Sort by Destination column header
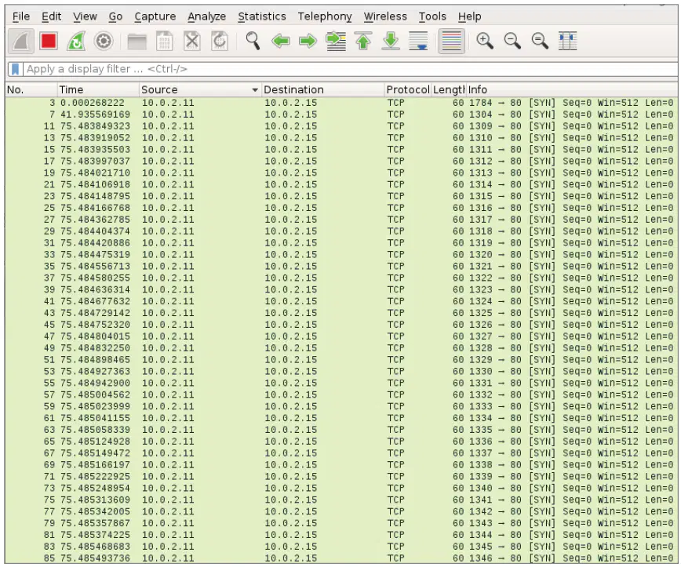Image resolution: width=681 pixels, height=567 pixels. pyautogui.click(x=323, y=90)
